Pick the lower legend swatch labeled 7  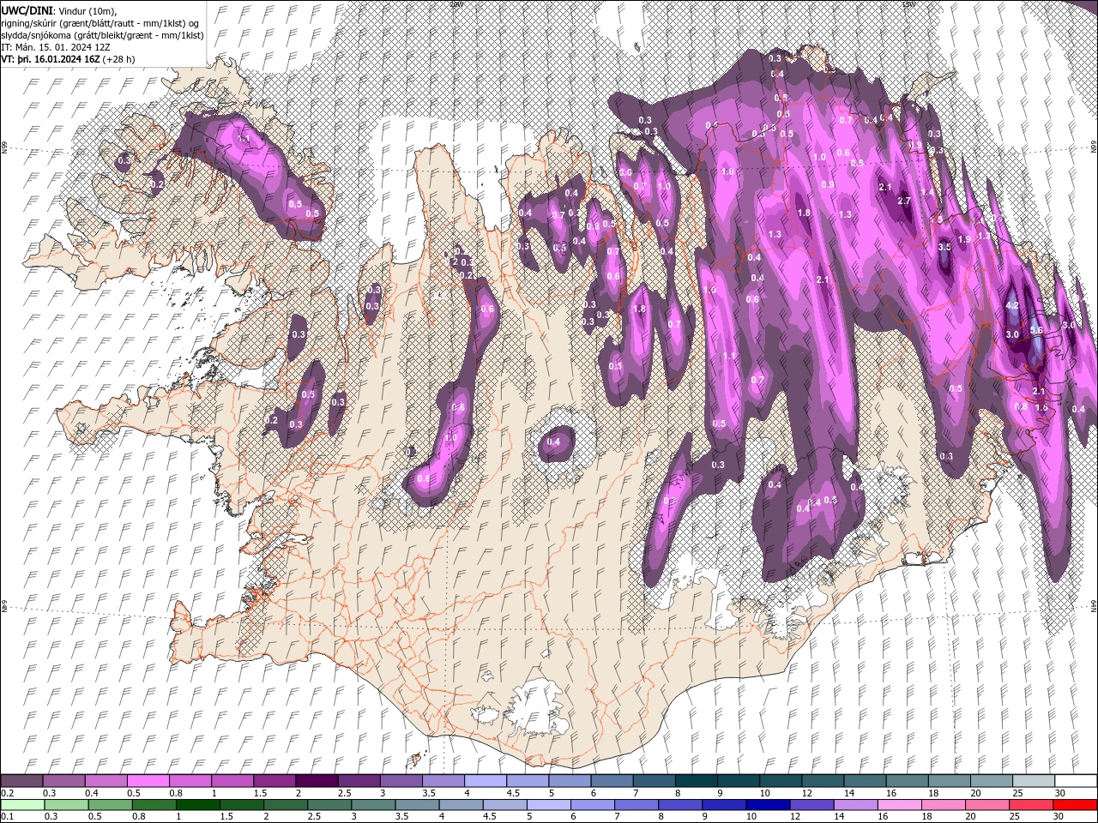636,805
